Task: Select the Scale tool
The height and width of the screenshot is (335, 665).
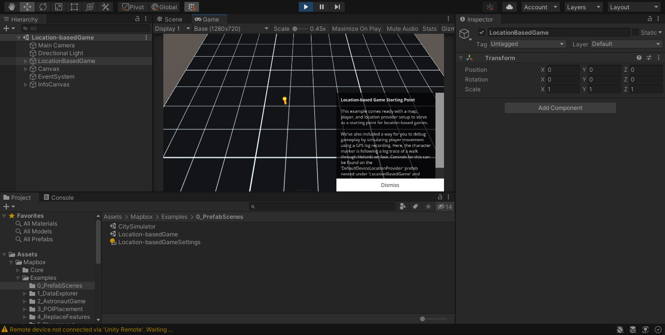Action: point(59,7)
